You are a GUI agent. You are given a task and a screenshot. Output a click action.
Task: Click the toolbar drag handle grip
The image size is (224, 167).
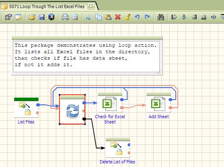tap(2, 17)
